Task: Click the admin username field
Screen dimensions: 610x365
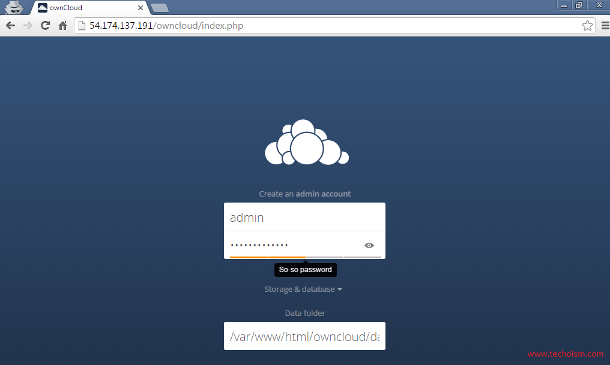Action: point(304,217)
